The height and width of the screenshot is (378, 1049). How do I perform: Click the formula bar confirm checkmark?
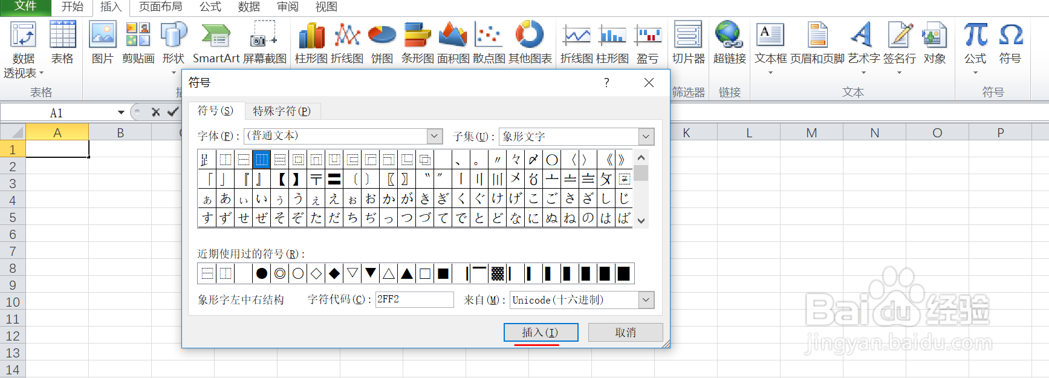click(x=173, y=112)
